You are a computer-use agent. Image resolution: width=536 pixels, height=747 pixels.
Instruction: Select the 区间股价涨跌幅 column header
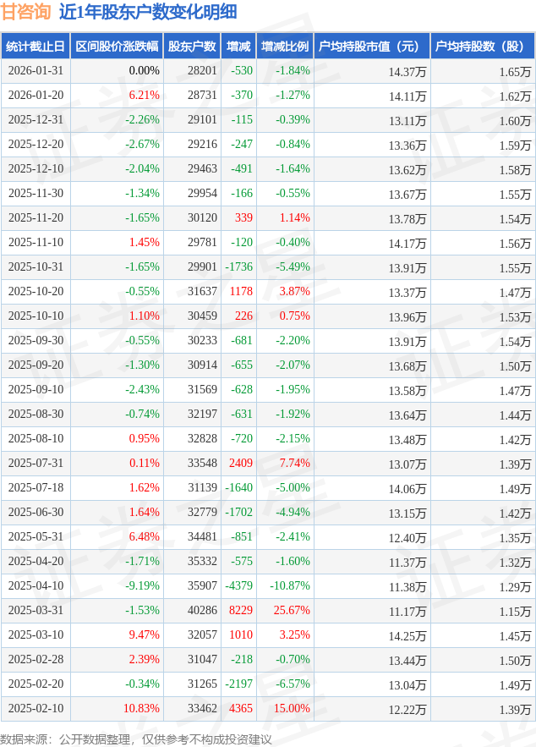tap(116, 47)
